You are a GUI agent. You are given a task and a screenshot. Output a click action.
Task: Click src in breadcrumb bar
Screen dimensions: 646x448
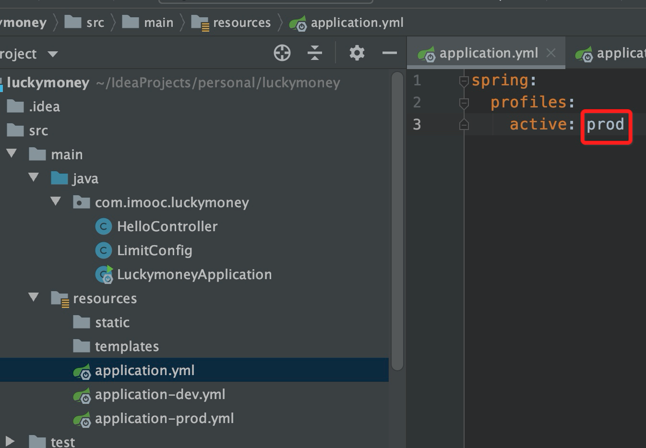(84, 23)
